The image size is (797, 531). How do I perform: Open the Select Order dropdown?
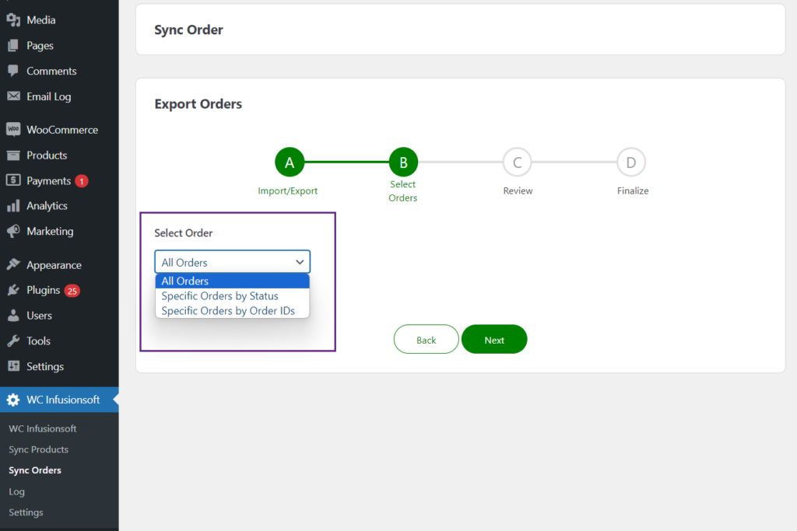tap(232, 262)
